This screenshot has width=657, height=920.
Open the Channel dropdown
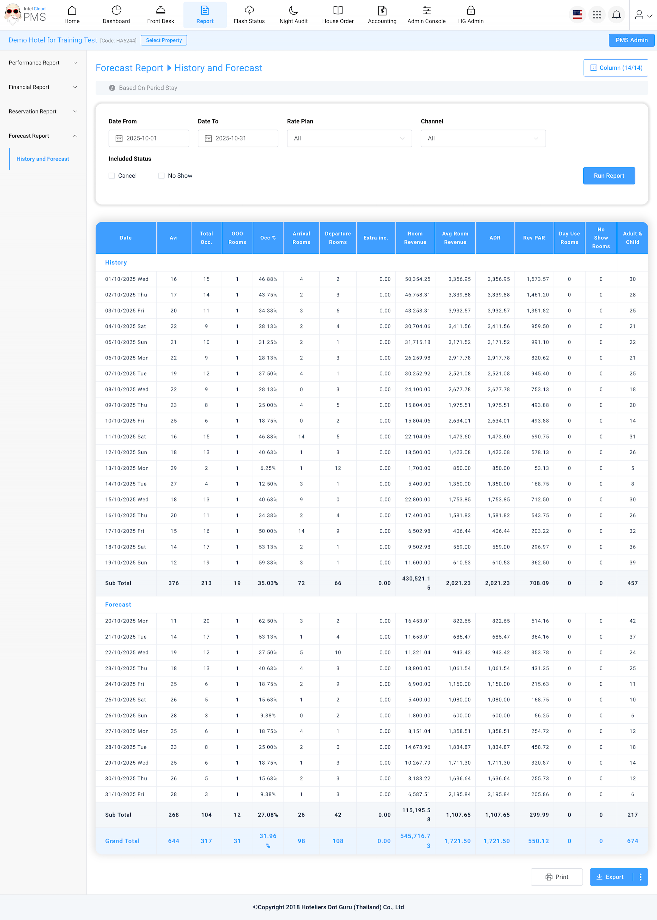[483, 139]
